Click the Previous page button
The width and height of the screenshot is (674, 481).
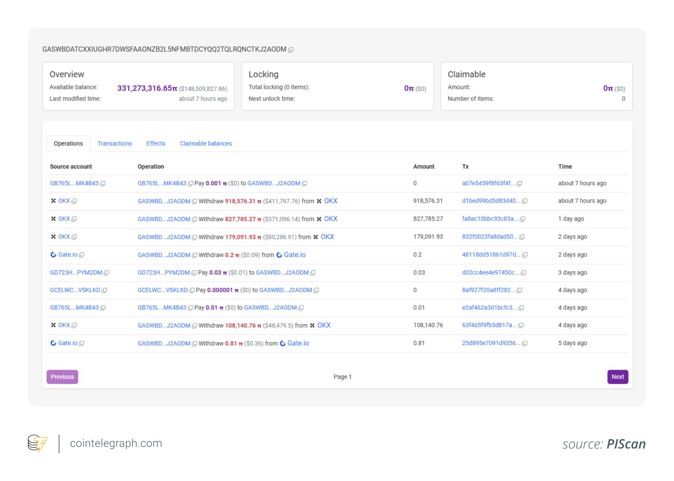(x=62, y=377)
